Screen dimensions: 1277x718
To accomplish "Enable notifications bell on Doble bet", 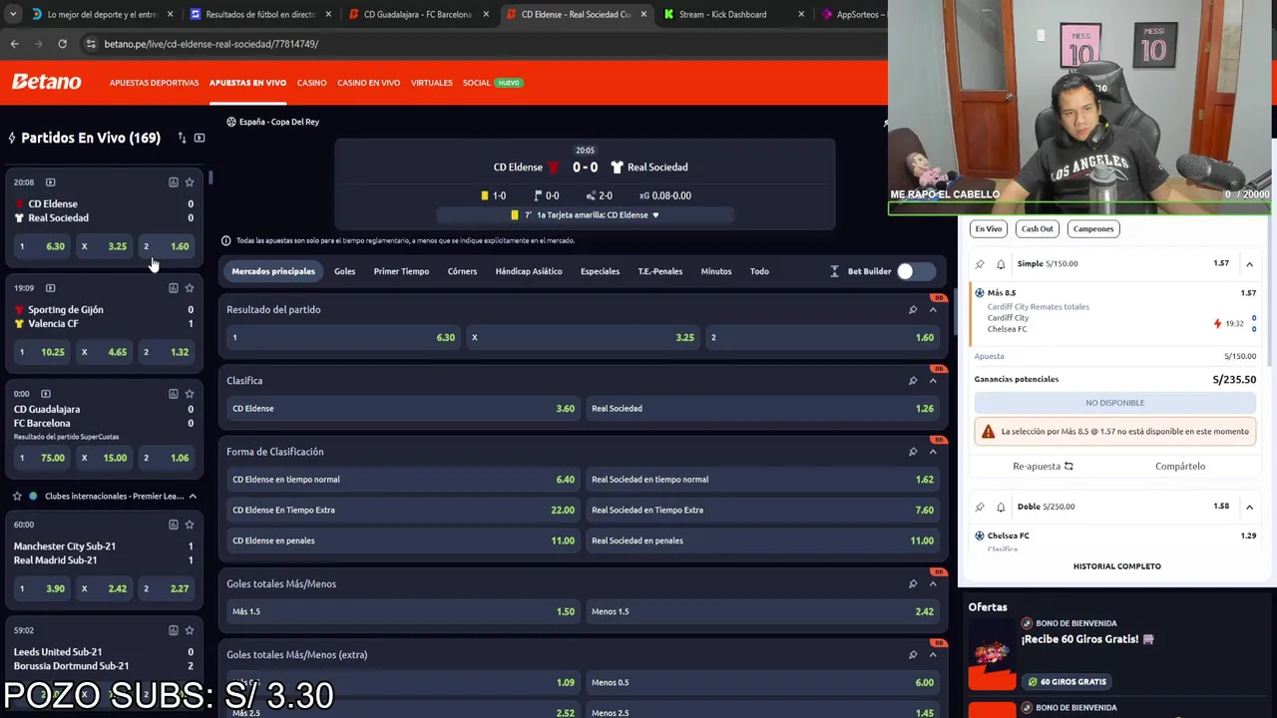I will (1001, 507).
